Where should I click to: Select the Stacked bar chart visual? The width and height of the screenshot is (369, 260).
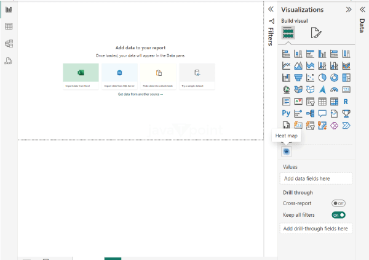click(286, 54)
